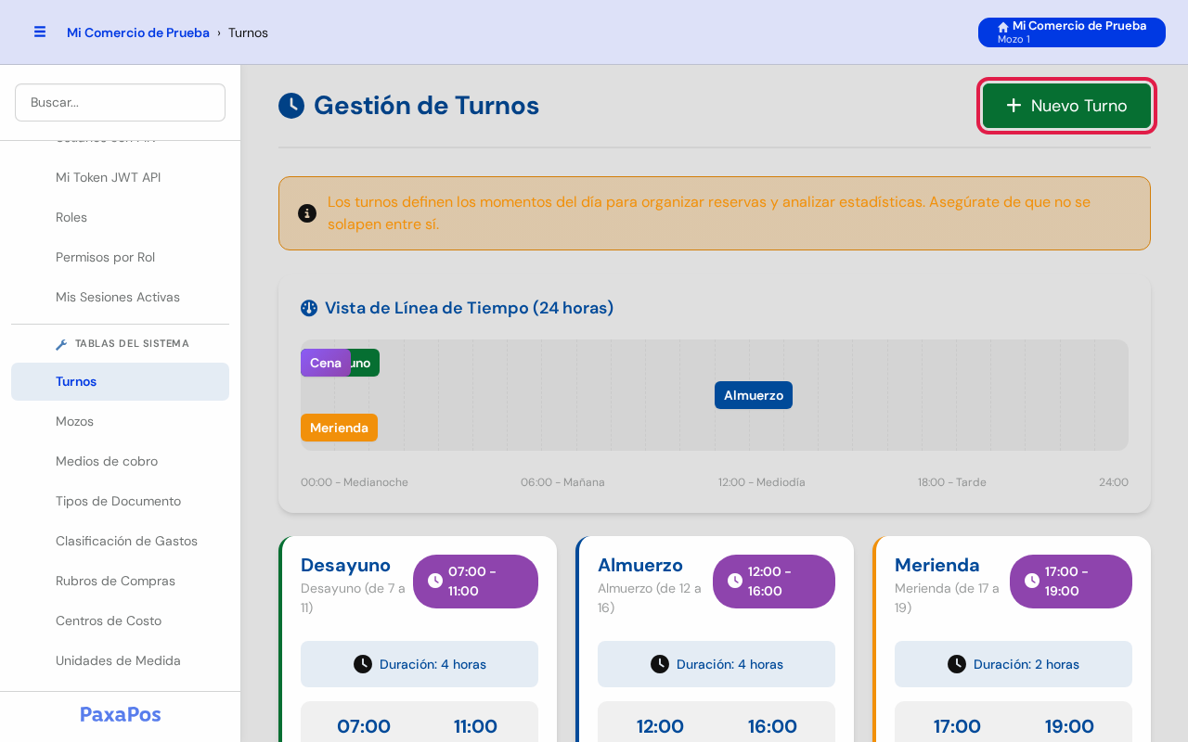Click the Merienda card title
This screenshot has height=742, width=1188.
click(x=937, y=565)
